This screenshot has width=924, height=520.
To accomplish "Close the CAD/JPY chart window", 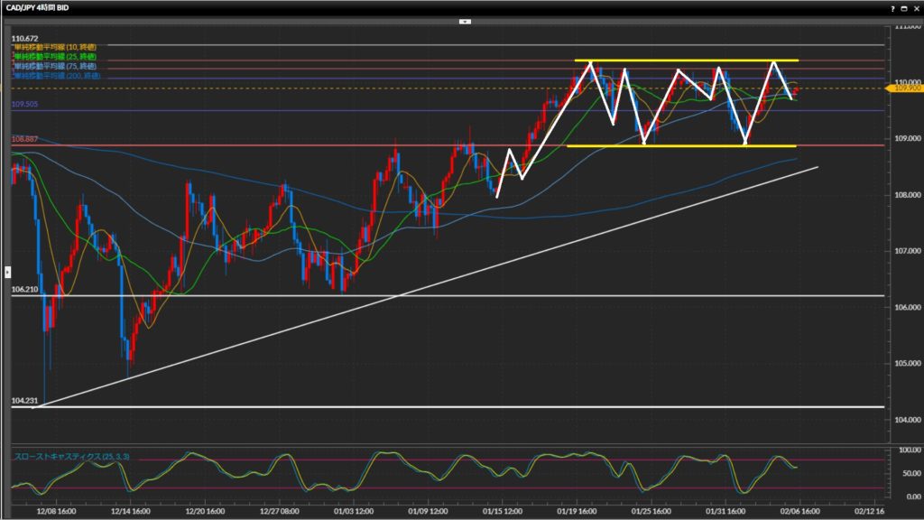I will tap(916, 6).
